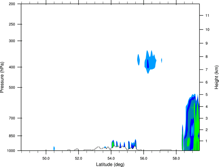
Task: Pick the 10 km height label
Action: pos(207,30)
